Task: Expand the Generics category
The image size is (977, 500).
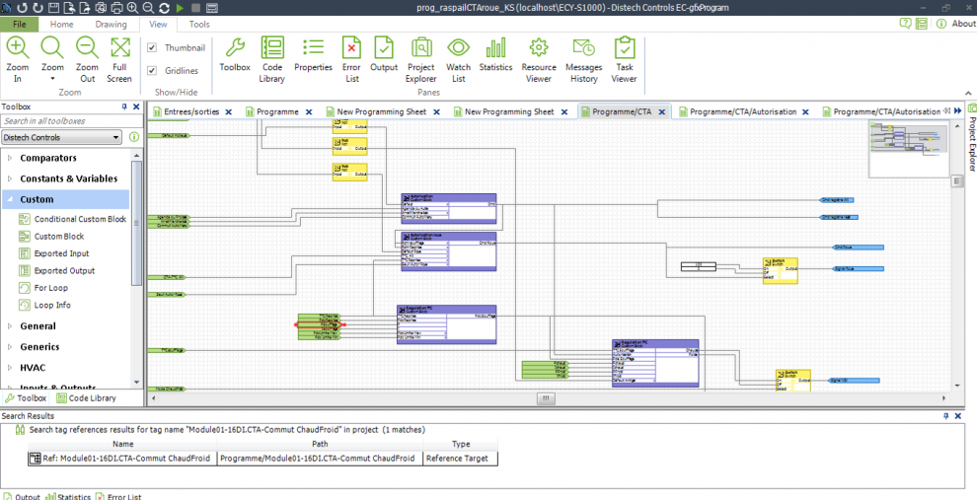Action: pos(9,347)
